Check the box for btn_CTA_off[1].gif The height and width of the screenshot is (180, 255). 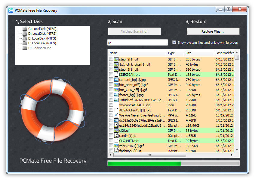111,90
